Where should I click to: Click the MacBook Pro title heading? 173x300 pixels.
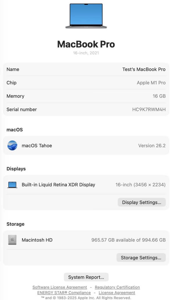tap(86, 44)
